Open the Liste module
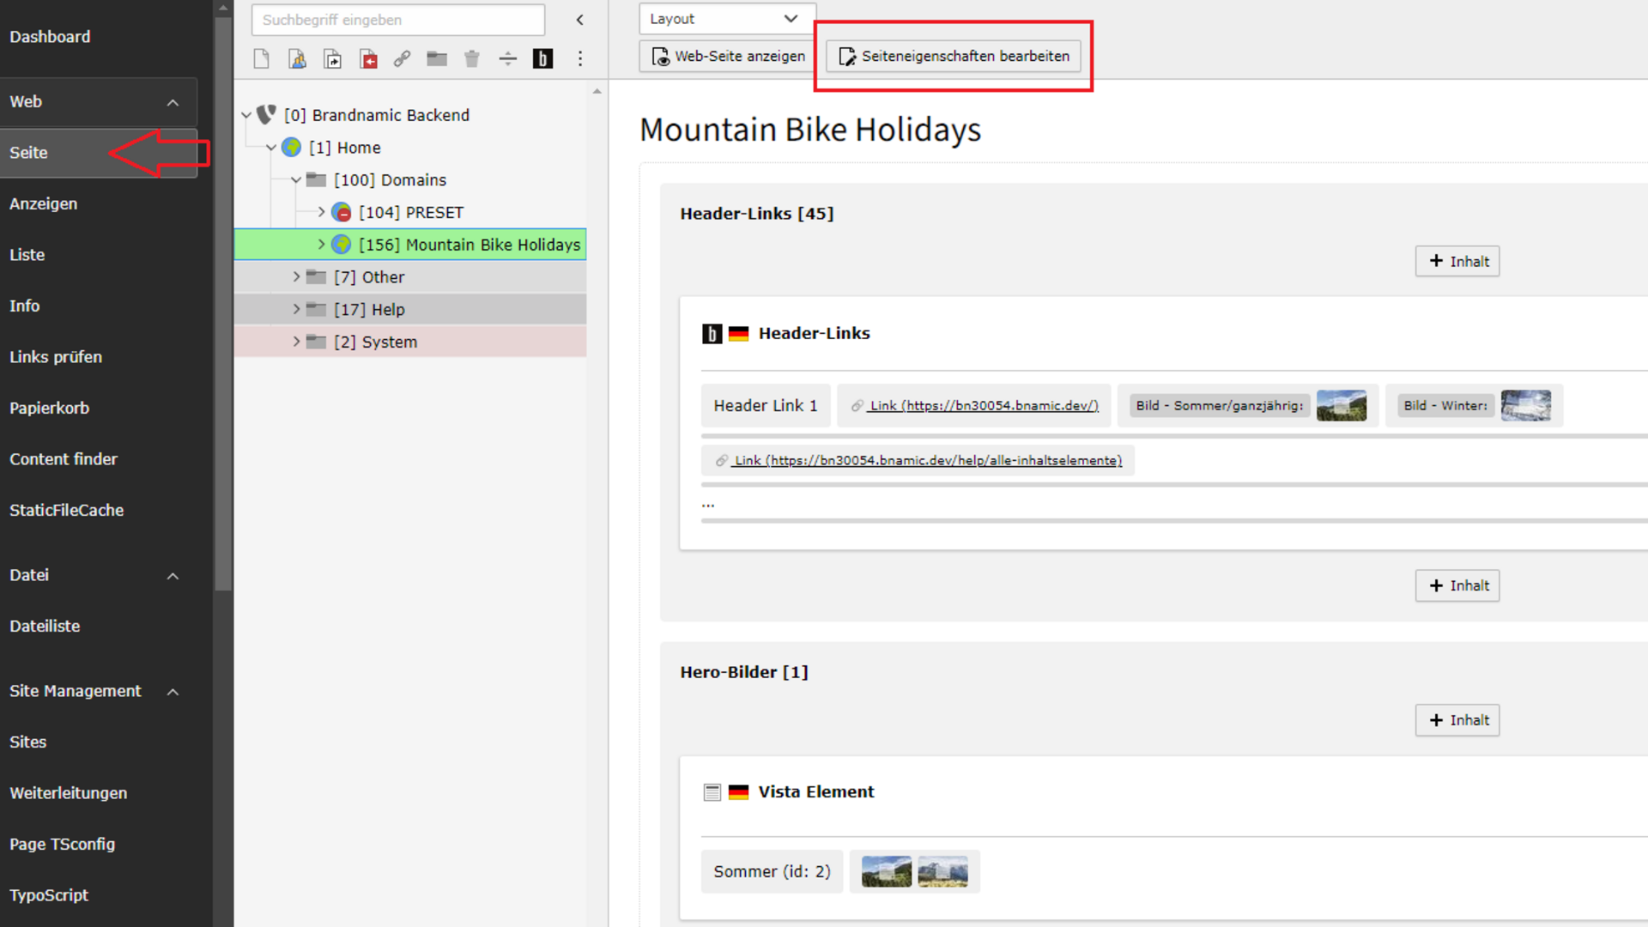 tap(27, 255)
